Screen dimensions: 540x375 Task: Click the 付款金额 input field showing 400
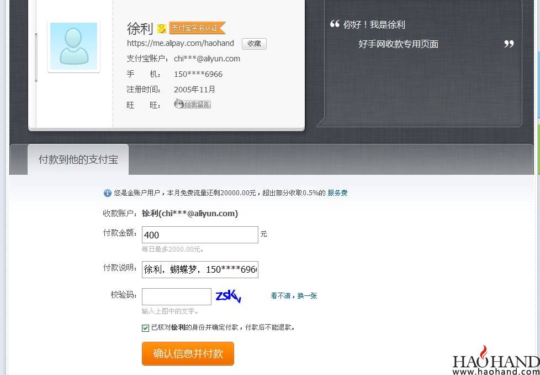(x=200, y=235)
